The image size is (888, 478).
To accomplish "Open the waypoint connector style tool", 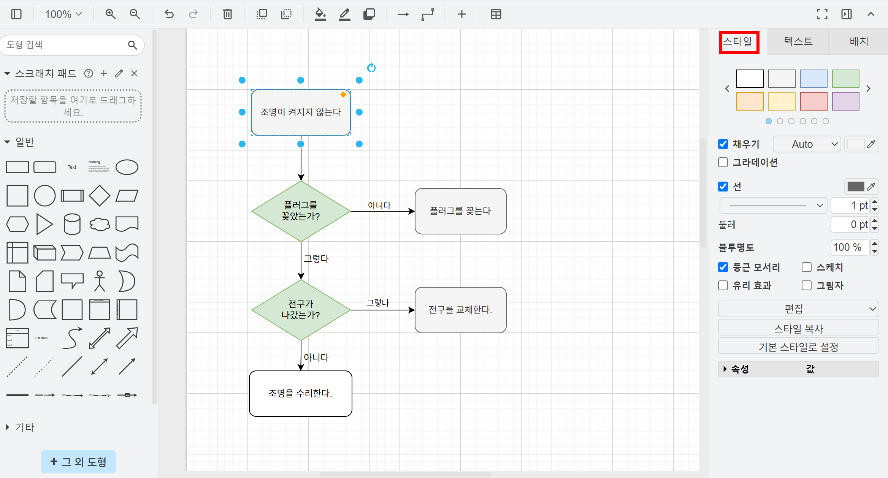I will click(428, 14).
